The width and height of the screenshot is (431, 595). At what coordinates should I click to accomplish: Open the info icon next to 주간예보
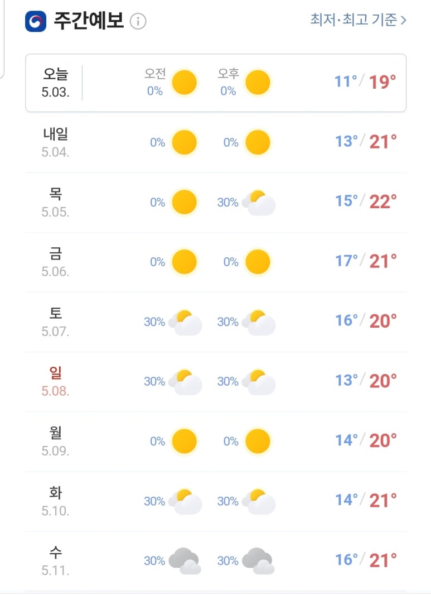pos(138,21)
